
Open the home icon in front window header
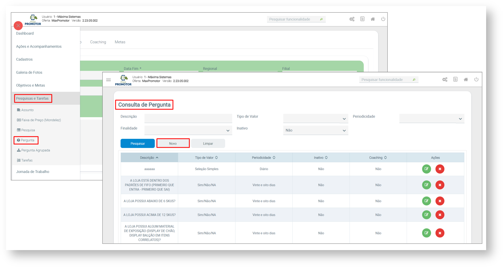point(466,80)
